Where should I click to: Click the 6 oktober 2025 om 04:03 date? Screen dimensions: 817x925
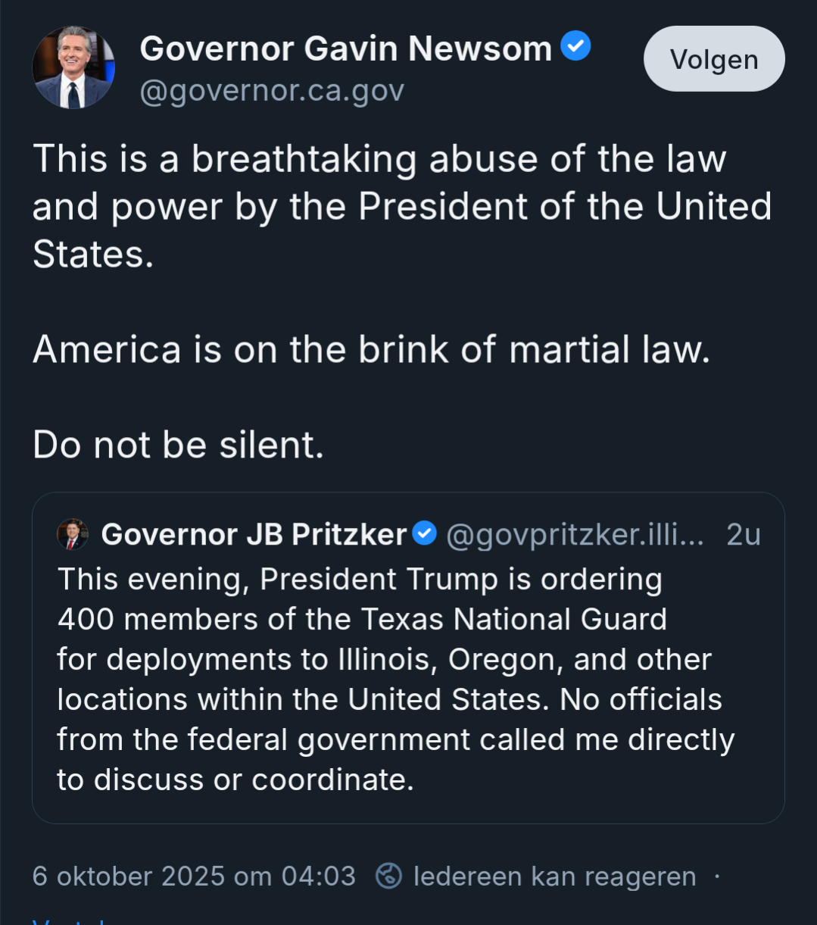(194, 877)
